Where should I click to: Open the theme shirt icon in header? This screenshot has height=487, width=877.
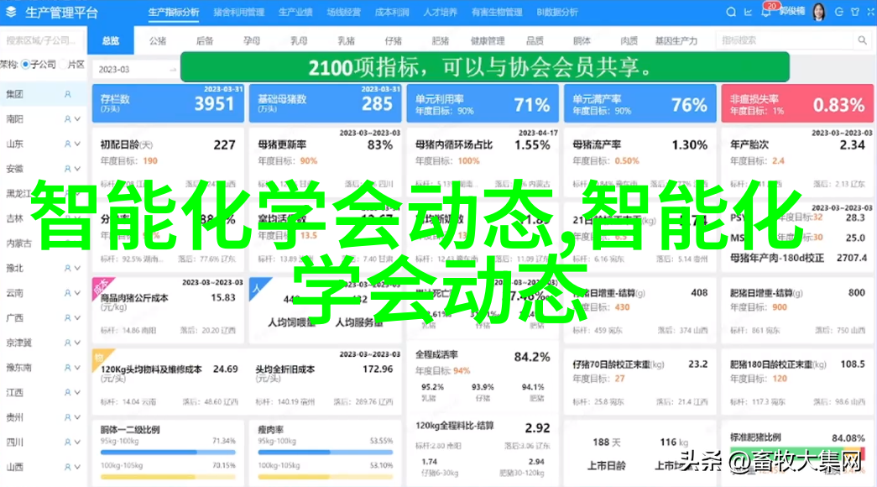[855, 12]
